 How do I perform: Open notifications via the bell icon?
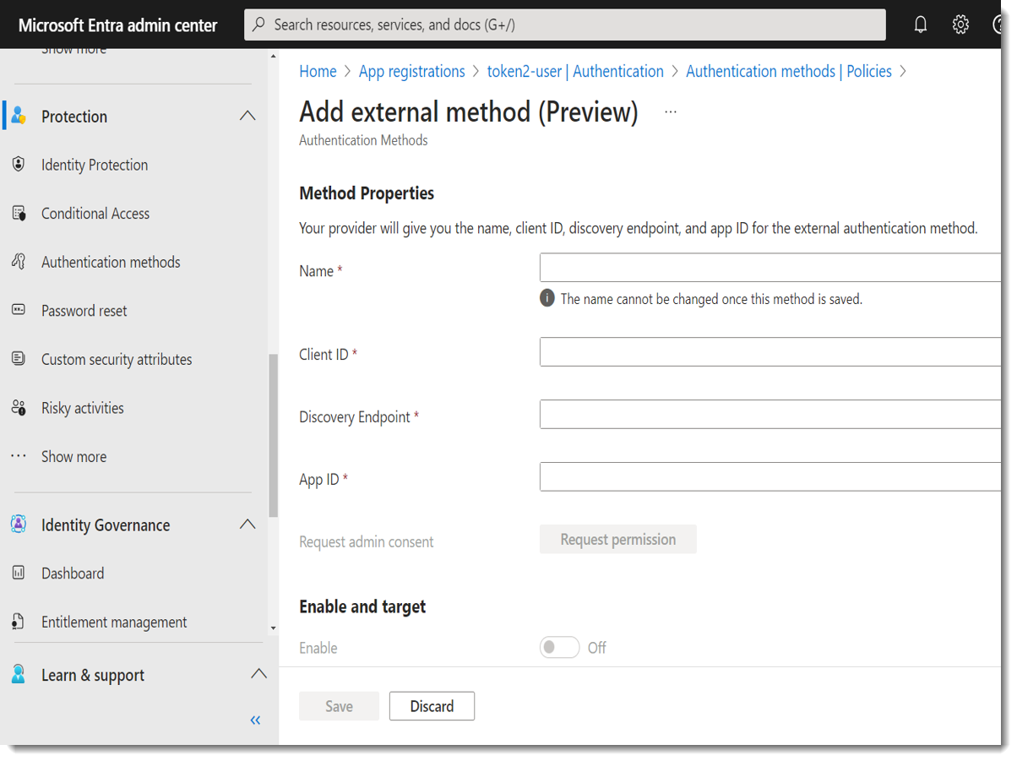coord(920,24)
